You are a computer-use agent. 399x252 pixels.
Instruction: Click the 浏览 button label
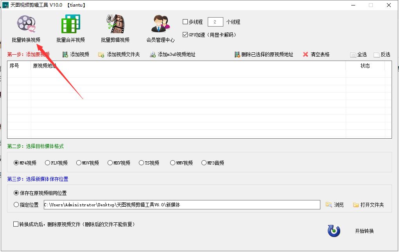pyautogui.click(x=339, y=205)
